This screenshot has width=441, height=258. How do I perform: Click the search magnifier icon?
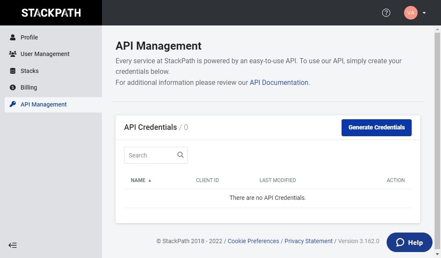(x=181, y=155)
